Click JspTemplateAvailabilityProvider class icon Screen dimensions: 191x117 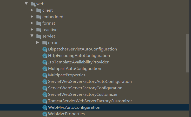pyautogui.click(x=45, y=62)
